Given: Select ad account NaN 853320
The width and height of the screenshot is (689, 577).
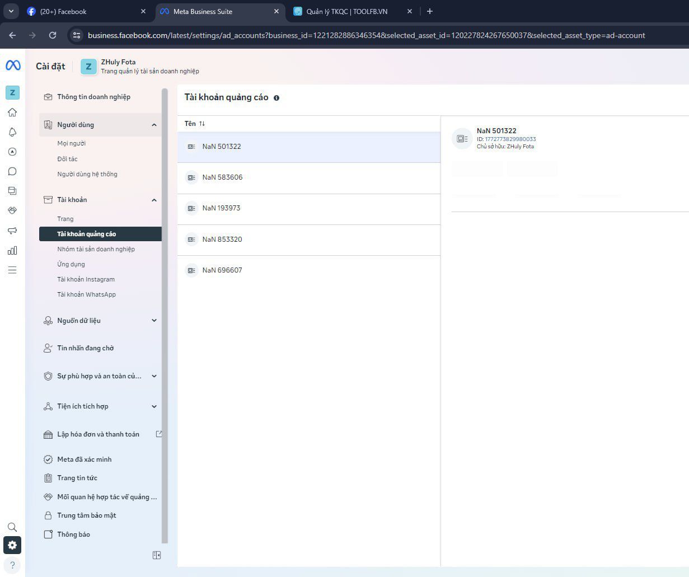Looking at the screenshot, I should coord(309,240).
